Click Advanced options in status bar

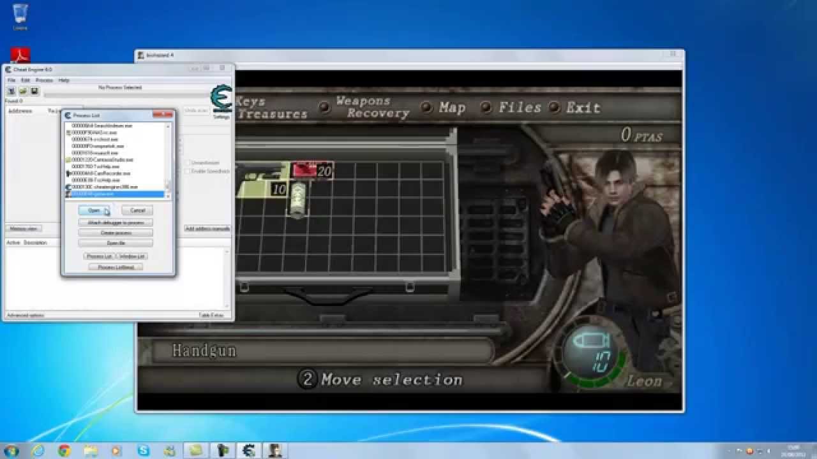26,315
